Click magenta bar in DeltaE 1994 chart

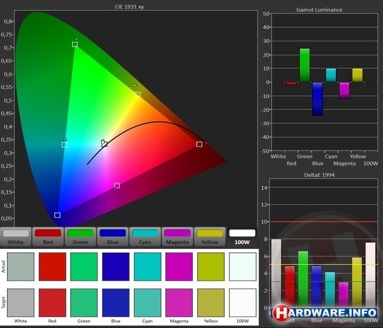343,294
